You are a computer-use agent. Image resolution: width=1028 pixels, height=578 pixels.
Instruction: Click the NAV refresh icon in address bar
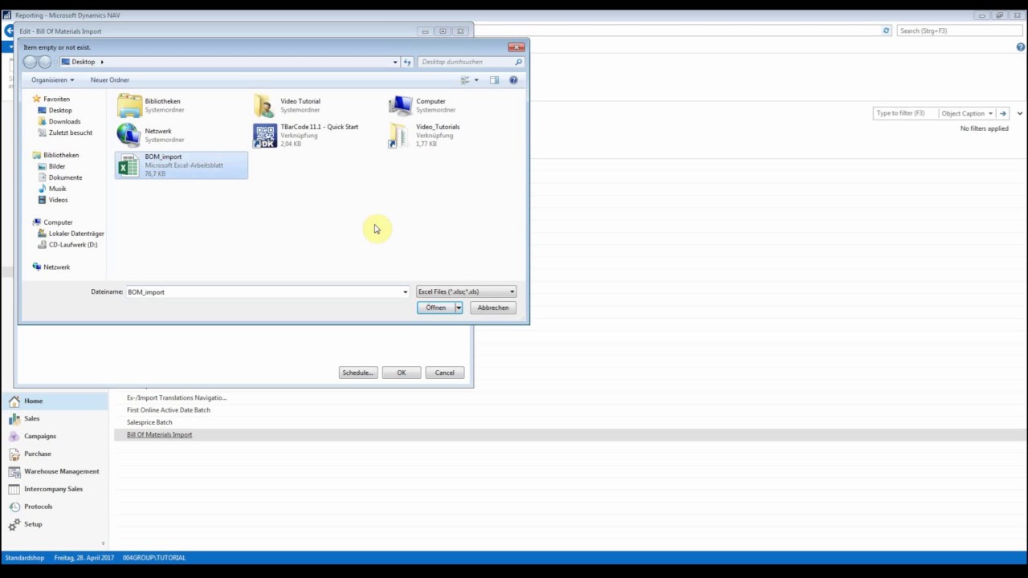coord(886,31)
